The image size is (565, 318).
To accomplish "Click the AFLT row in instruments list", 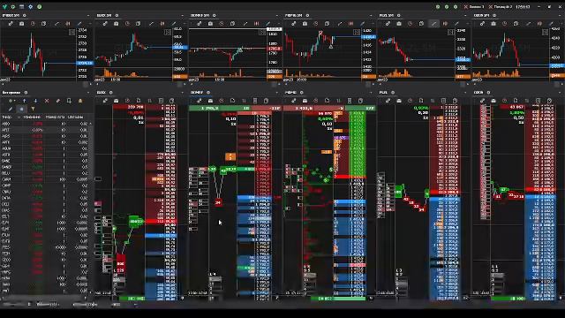I will [x=45, y=130].
